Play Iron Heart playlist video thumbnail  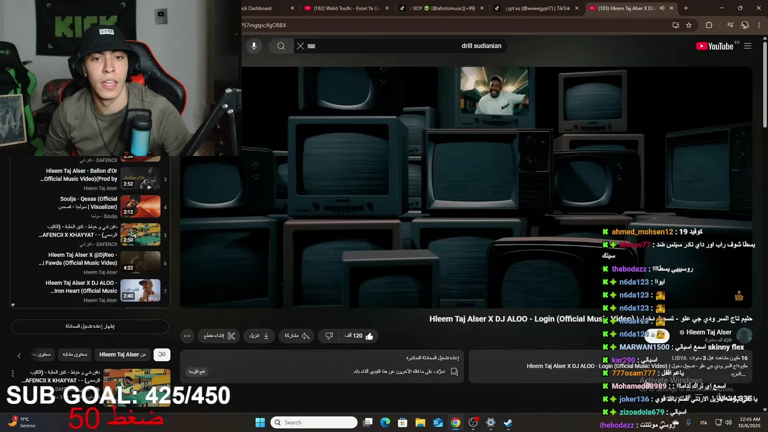click(140, 290)
